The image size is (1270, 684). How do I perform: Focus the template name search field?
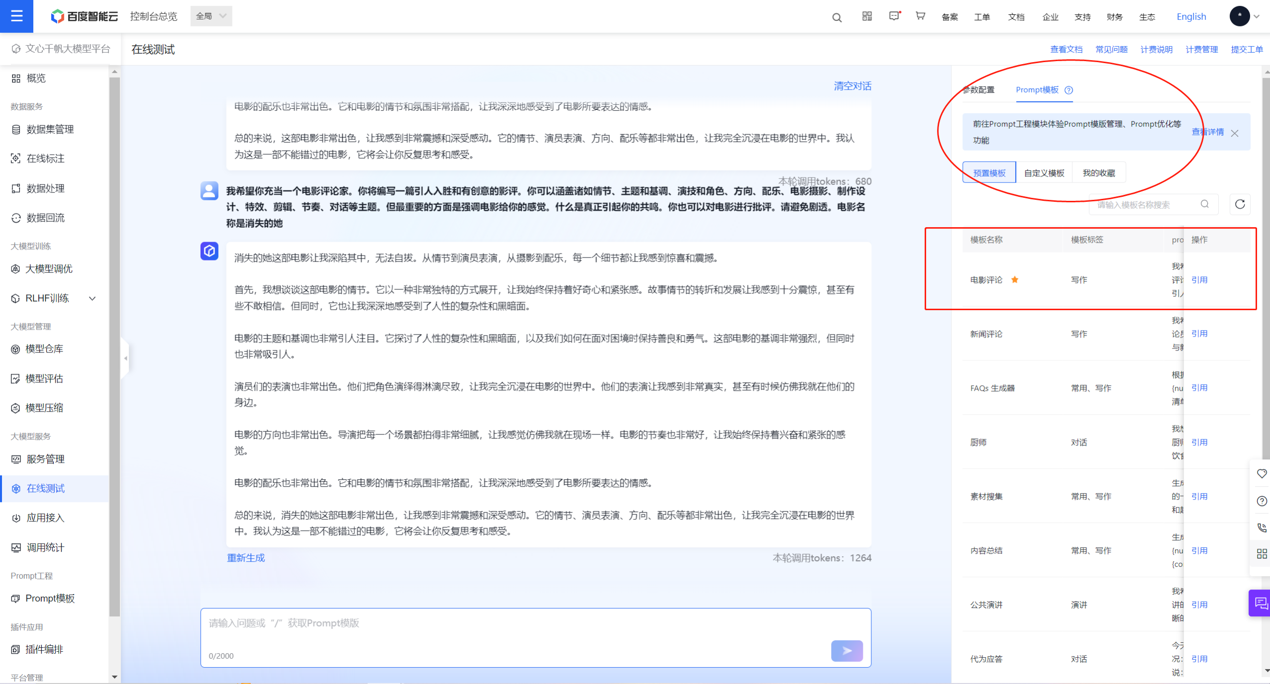click(x=1154, y=204)
